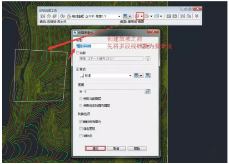Click the second-to-last icon before the double chevron

coord(183,16)
